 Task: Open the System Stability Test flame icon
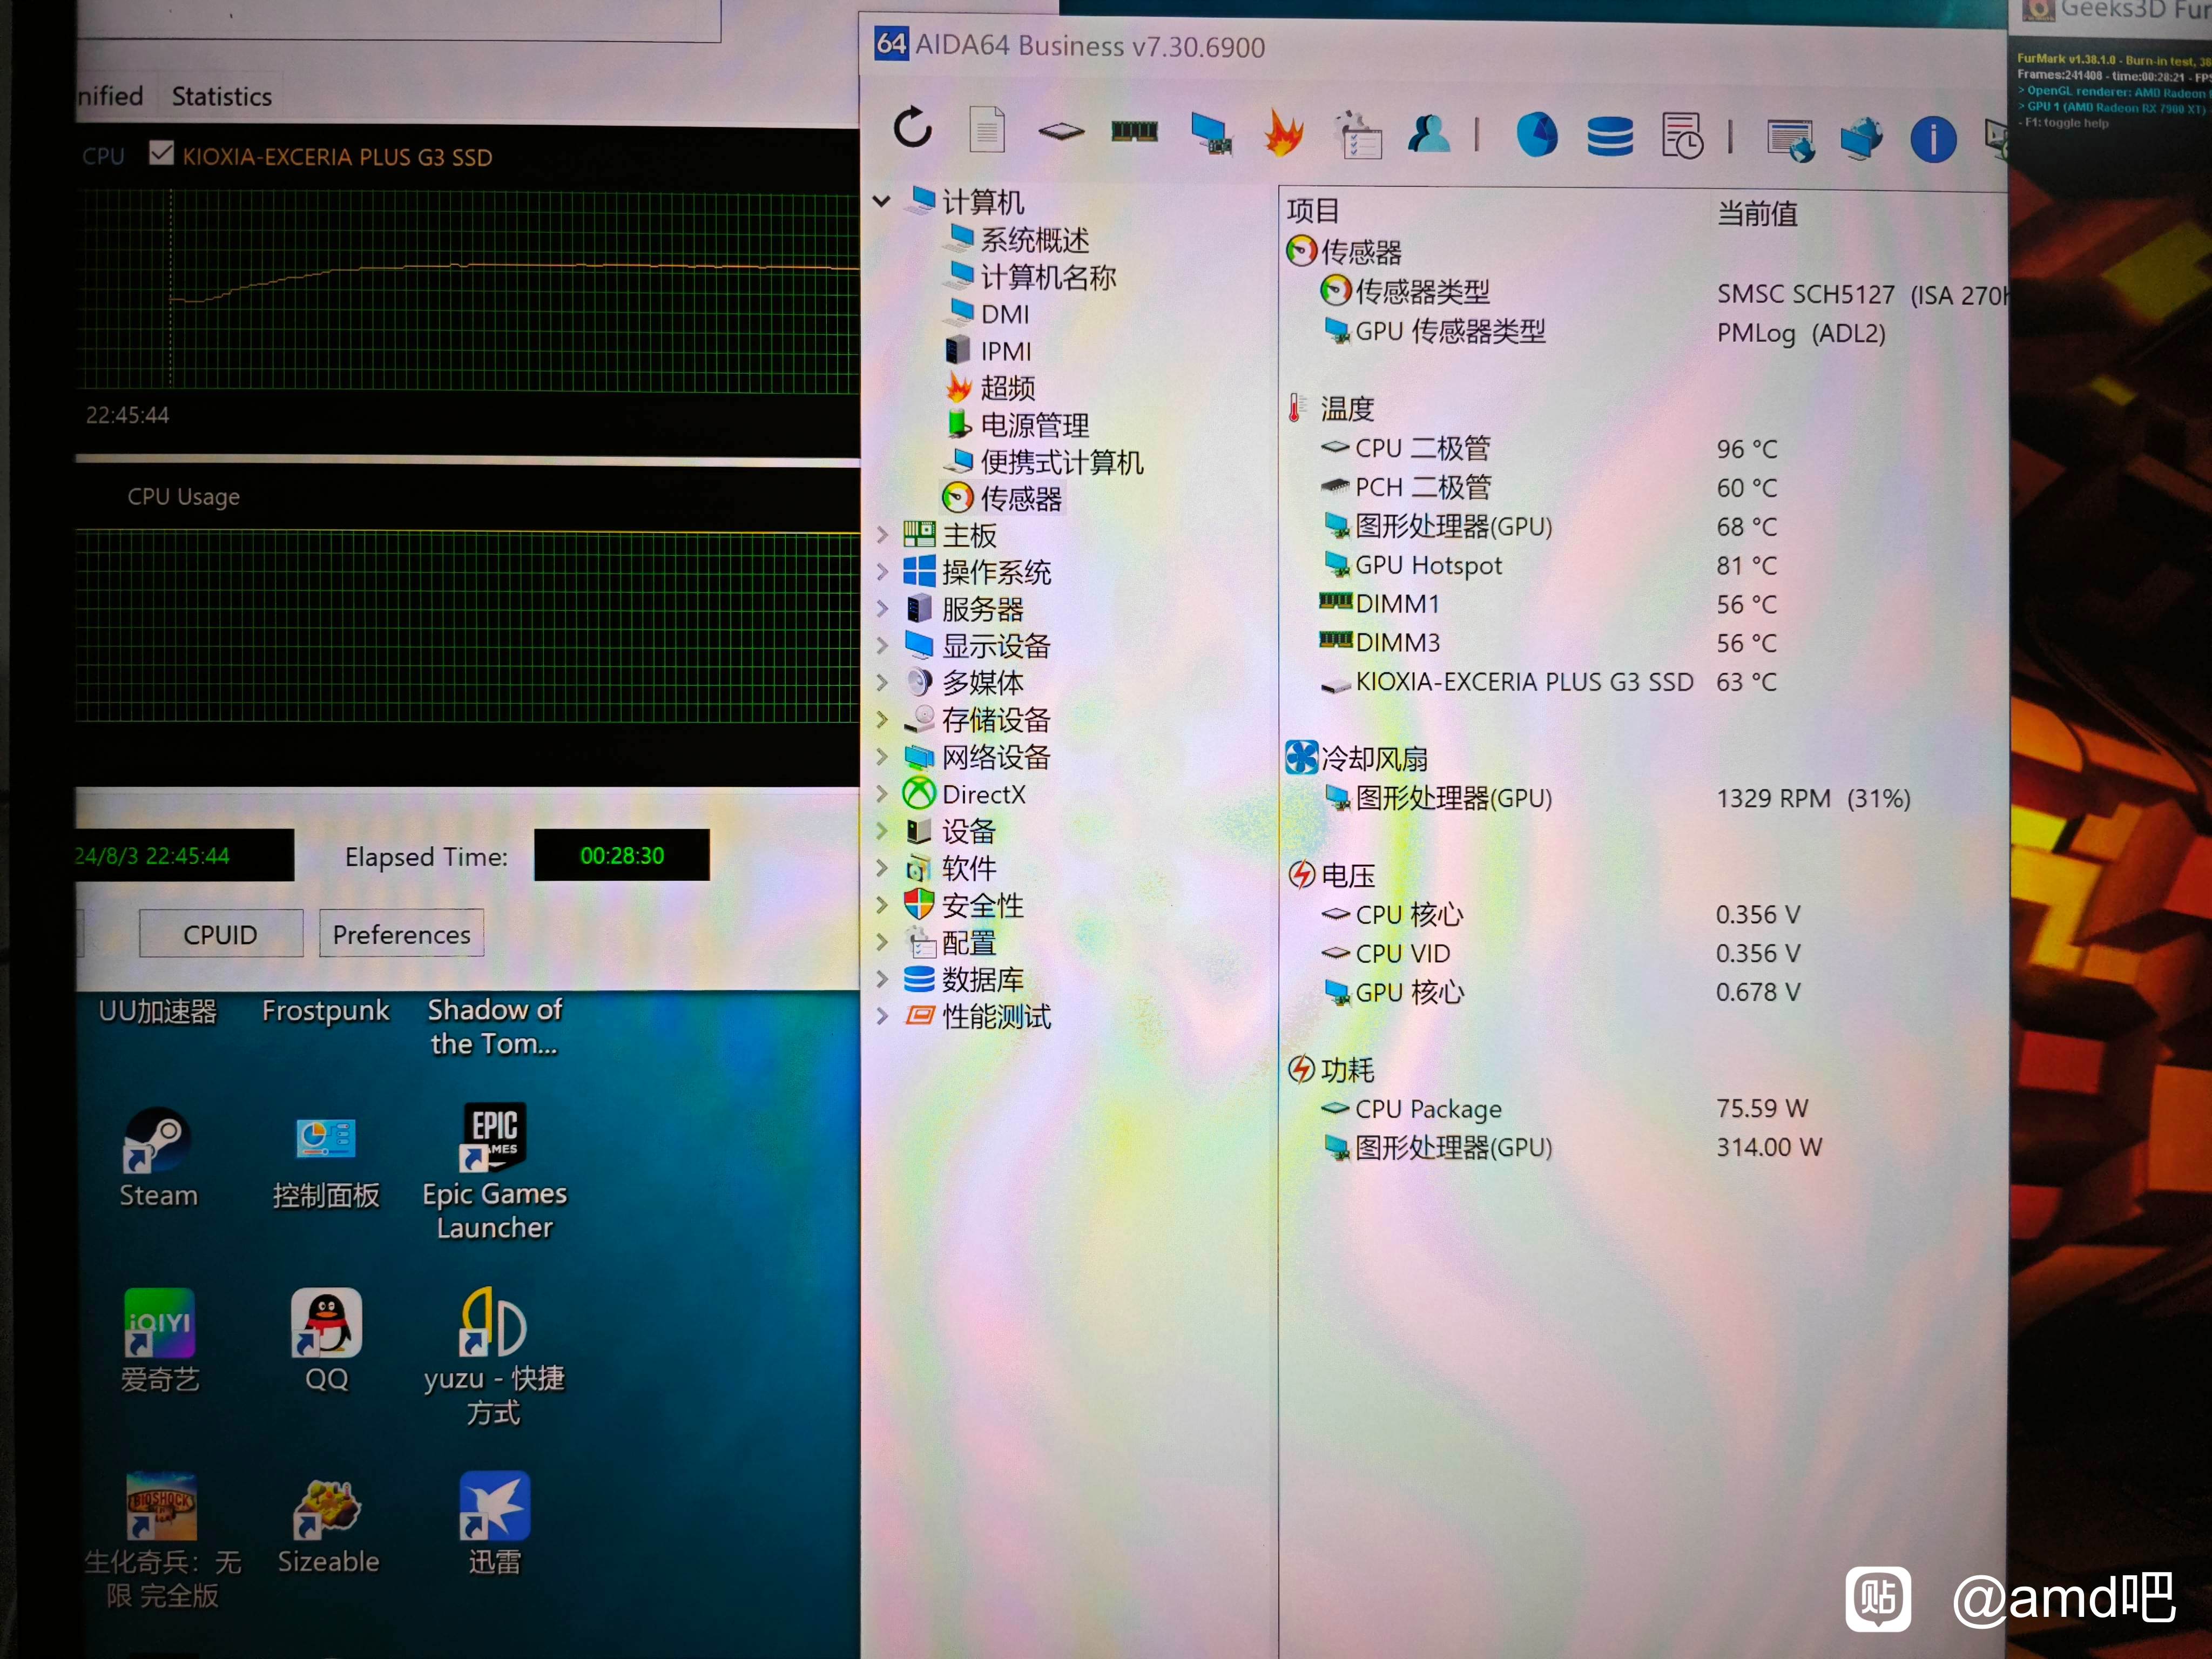click(1284, 132)
